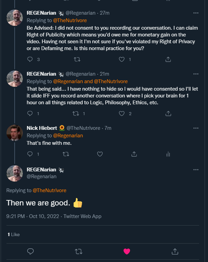Click the 9:21 PM Oct 10 timestamp
Screen dimensions: 208x262
click(x=33, y=216)
